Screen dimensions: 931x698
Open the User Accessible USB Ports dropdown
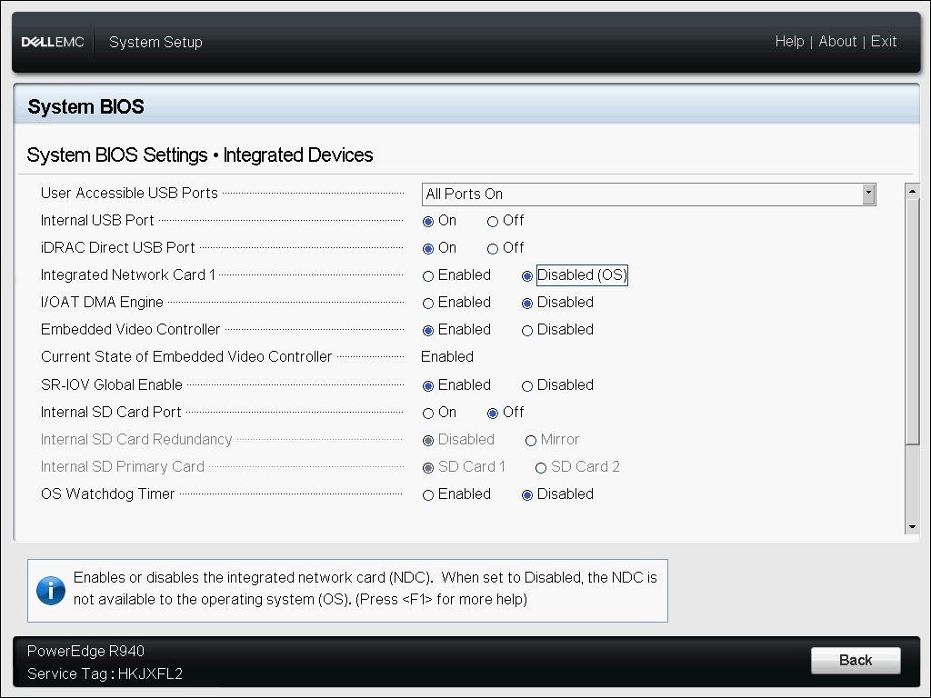point(868,194)
